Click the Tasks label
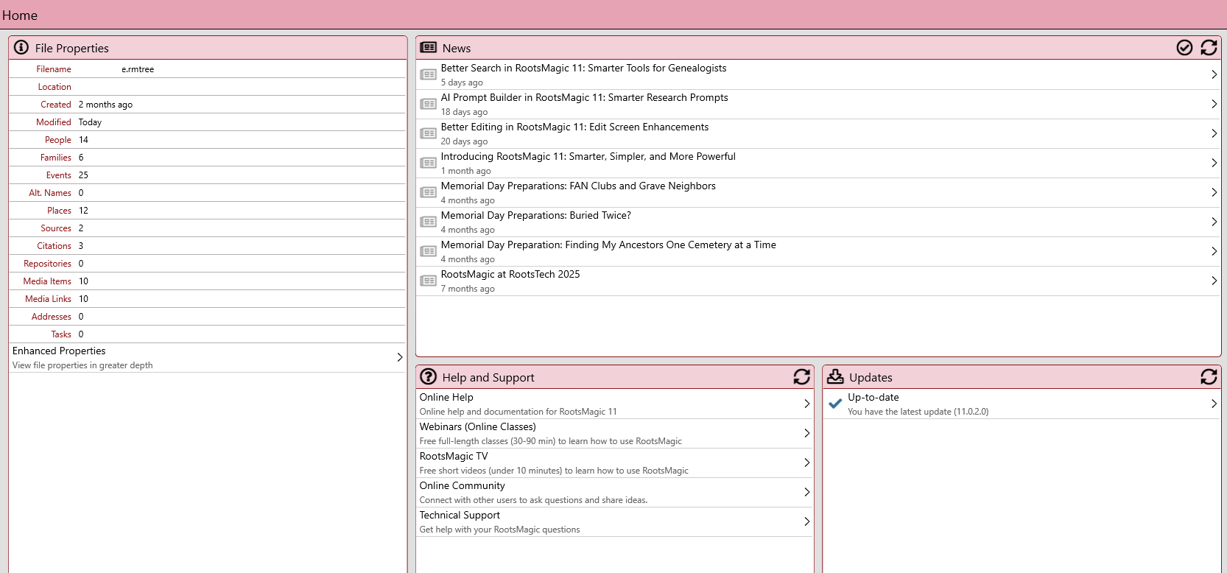 61,334
